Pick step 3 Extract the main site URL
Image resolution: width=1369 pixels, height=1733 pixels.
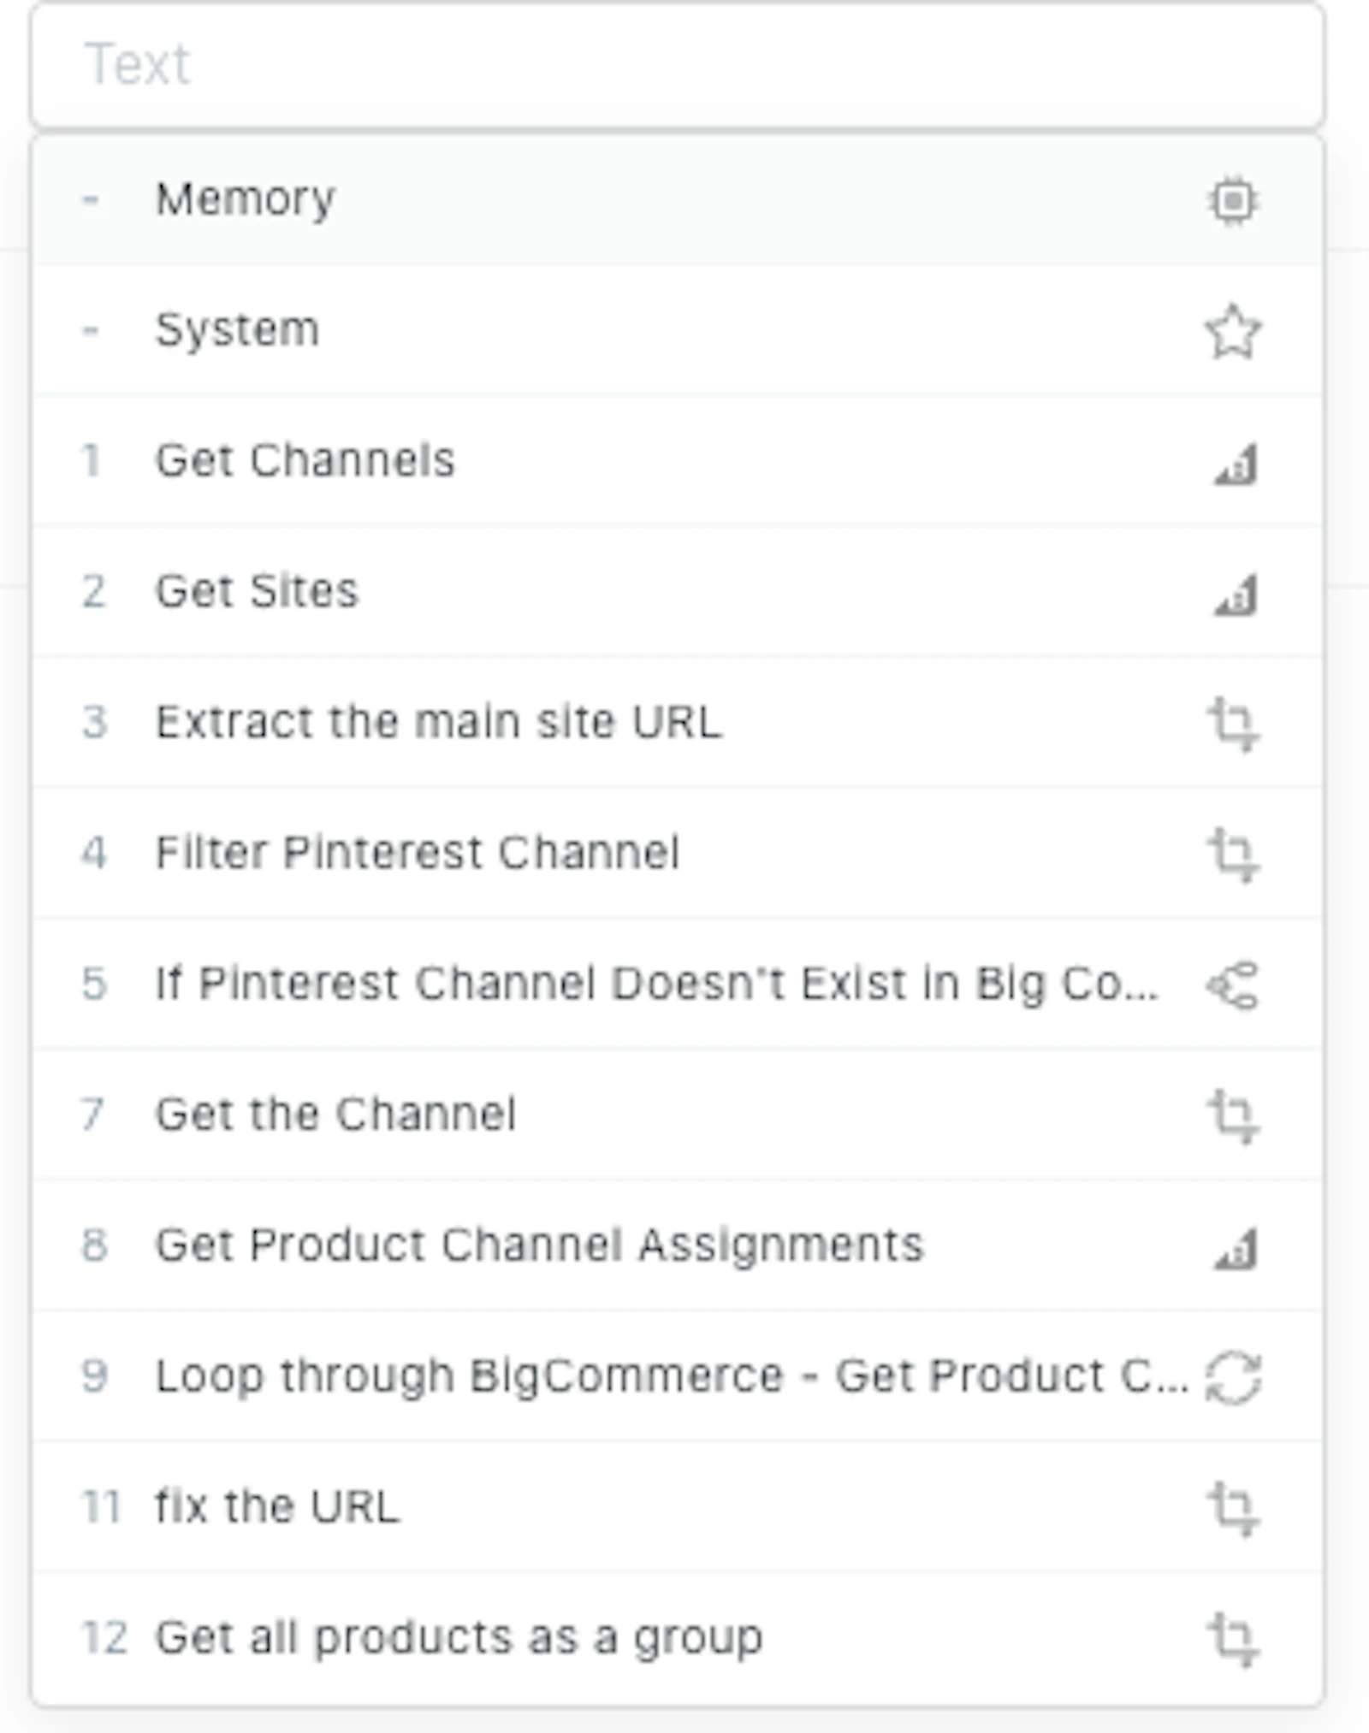[x=678, y=722]
